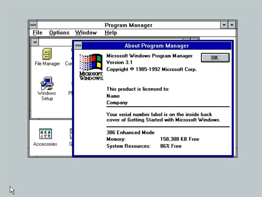Screen dimensions: 262x197
Task: Select the 'Version 3.1' text
Action: (119, 62)
